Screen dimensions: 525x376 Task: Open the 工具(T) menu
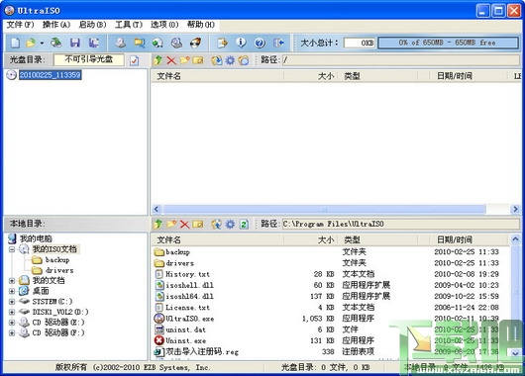(129, 25)
